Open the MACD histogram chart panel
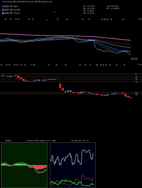 coord(24,165)
